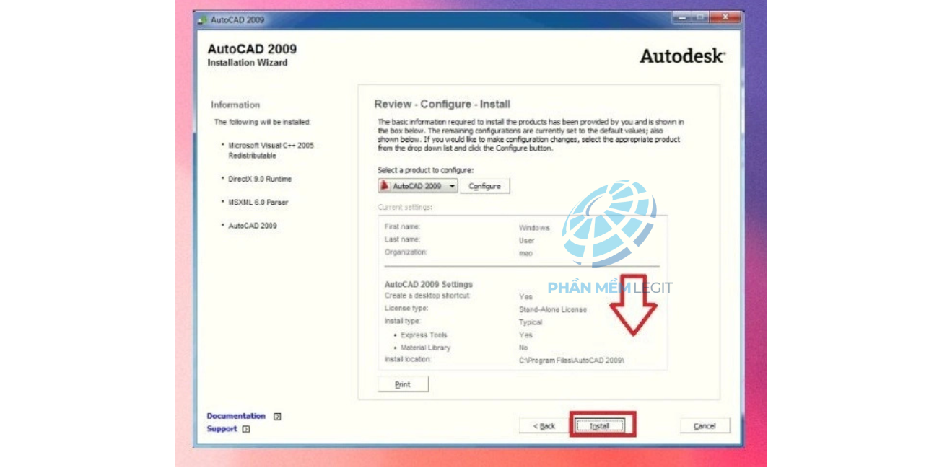Click the 'Last name' value User
Image resolution: width=942 pixels, height=473 pixels.
tap(526, 241)
